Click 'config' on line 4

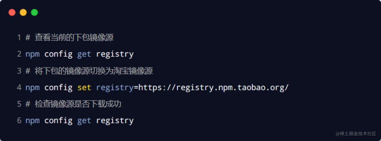coord(58,88)
